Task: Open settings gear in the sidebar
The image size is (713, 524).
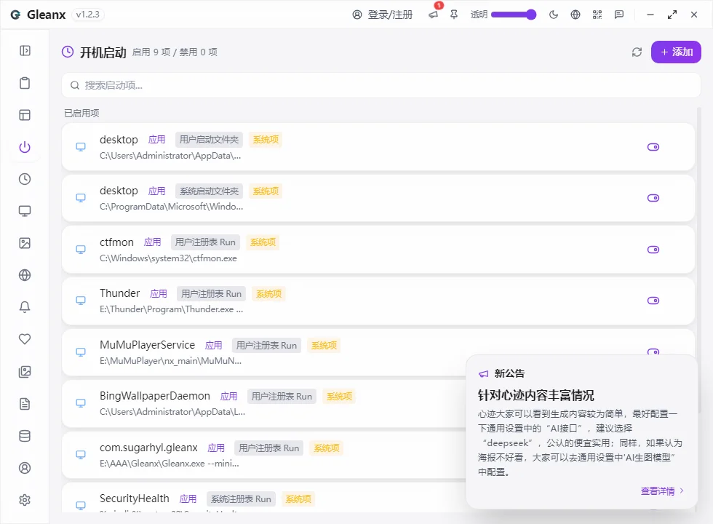Action: pyautogui.click(x=25, y=500)
